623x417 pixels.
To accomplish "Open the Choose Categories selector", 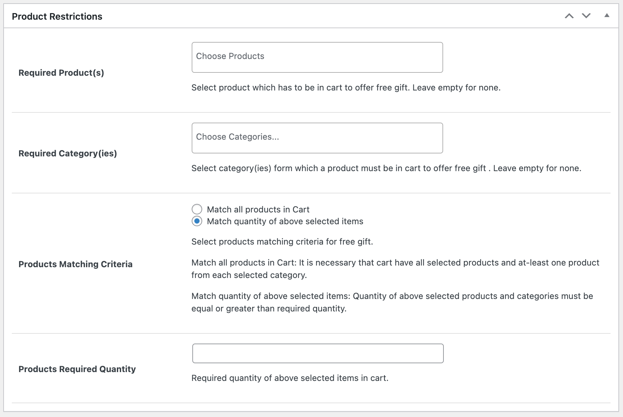I will (x=317, y=138).
